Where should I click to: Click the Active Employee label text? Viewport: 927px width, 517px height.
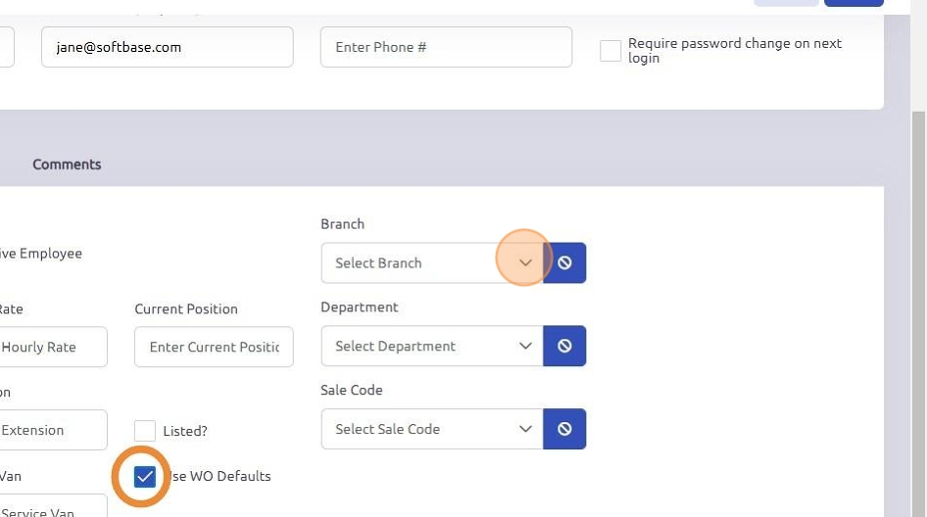[41, 254]
